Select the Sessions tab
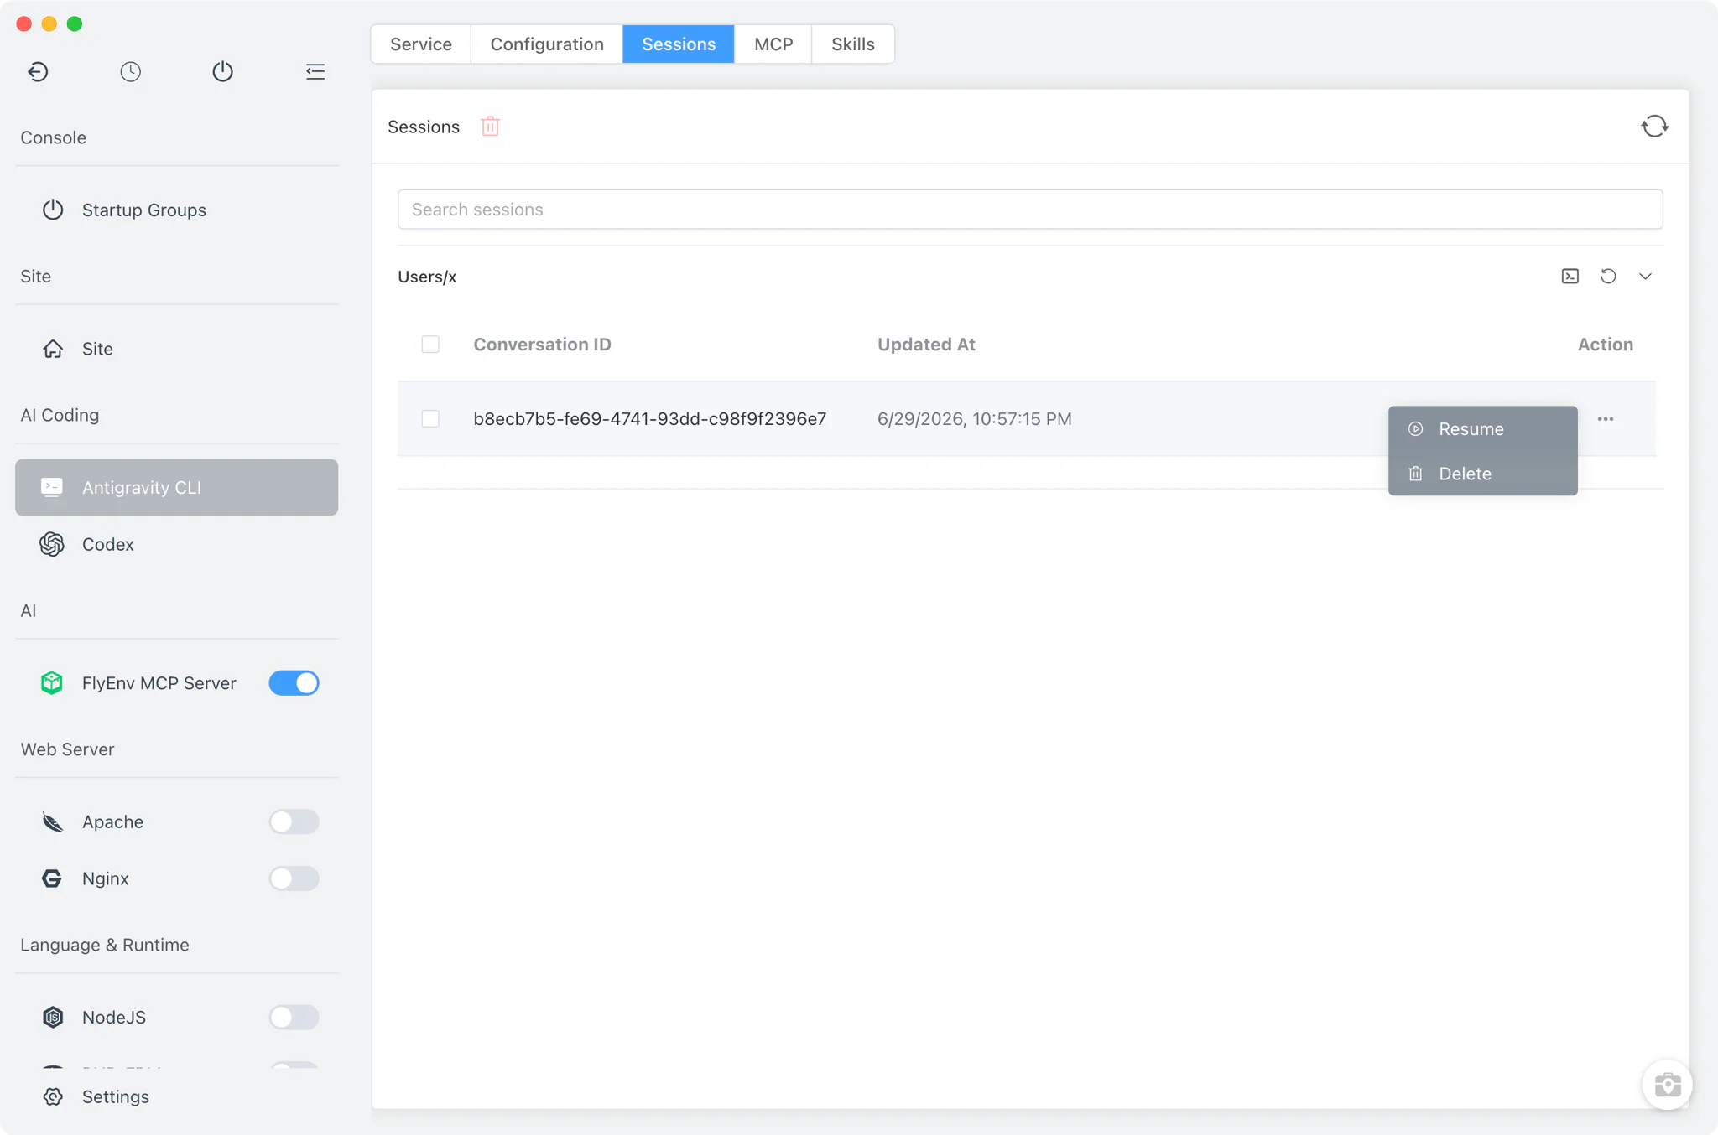The height and width of the screenshot is (1135, 1718). [x=679, y=44]
